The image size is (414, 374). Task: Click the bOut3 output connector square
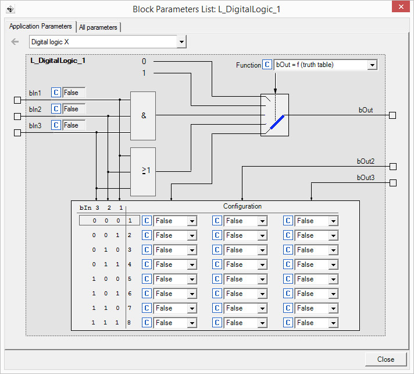[x=392, y=183]
